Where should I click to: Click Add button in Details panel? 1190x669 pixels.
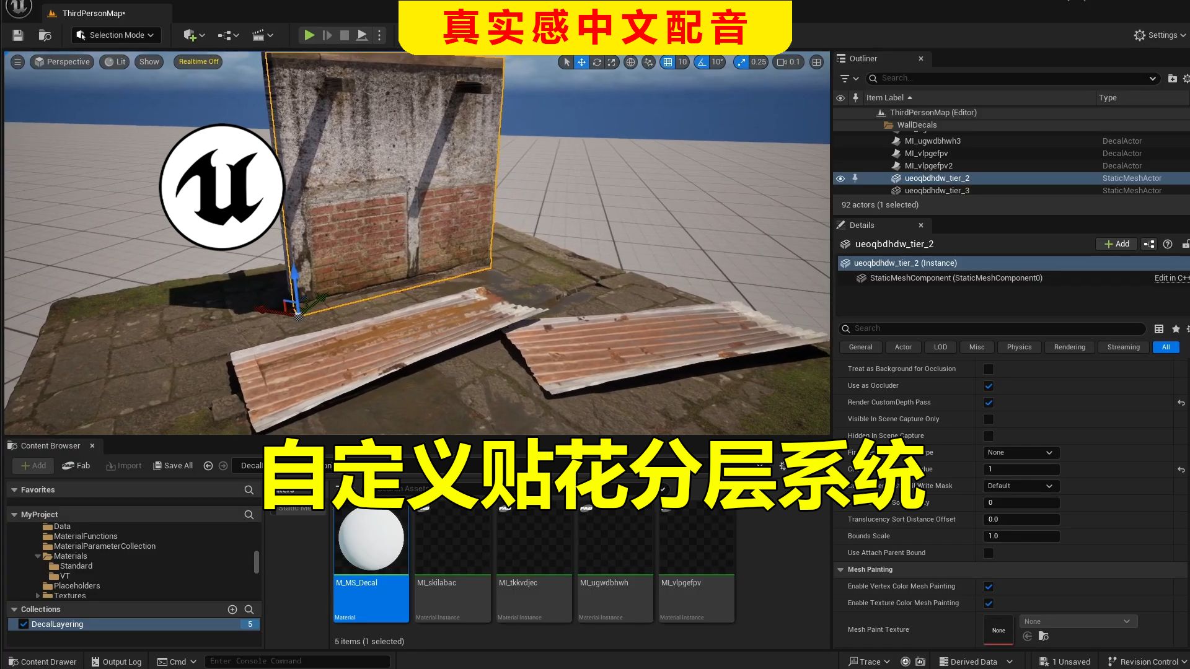coord(1116,244)
